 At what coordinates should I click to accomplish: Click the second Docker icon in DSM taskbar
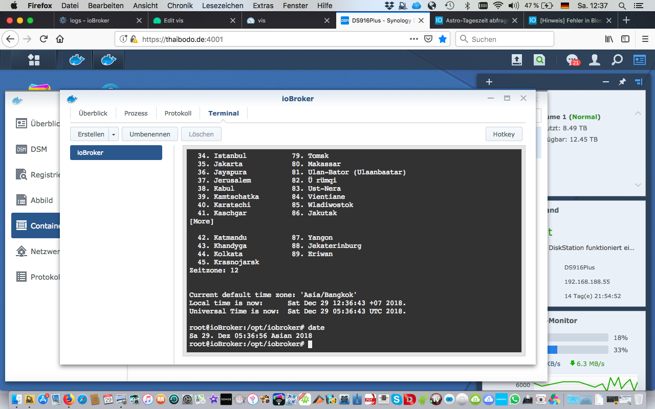[108, 60]
